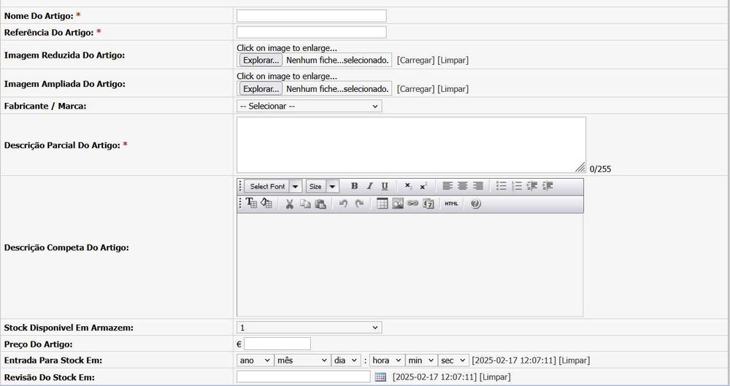Cut selection with scissors icon
Screen dimensions: 730x386
click(x=290, y=204)
